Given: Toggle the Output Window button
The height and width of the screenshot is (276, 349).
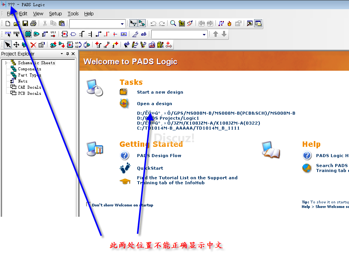Looking at the screenshot, I should [250, 23].
